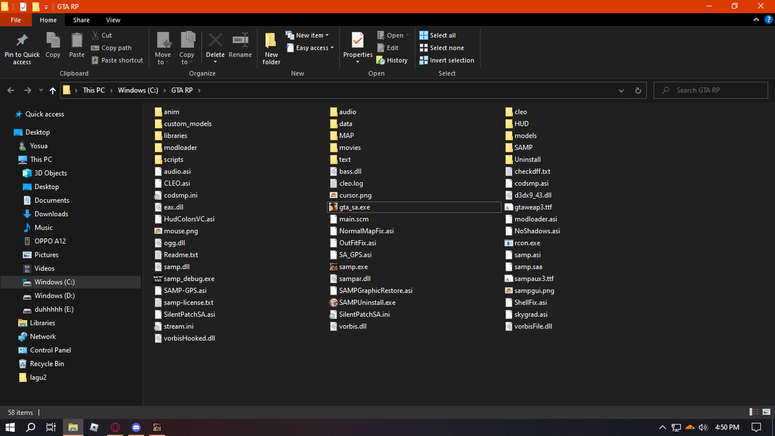Select the gta_sa.exe file
This screenshot has height=436, width=775.
coord(354,207)
